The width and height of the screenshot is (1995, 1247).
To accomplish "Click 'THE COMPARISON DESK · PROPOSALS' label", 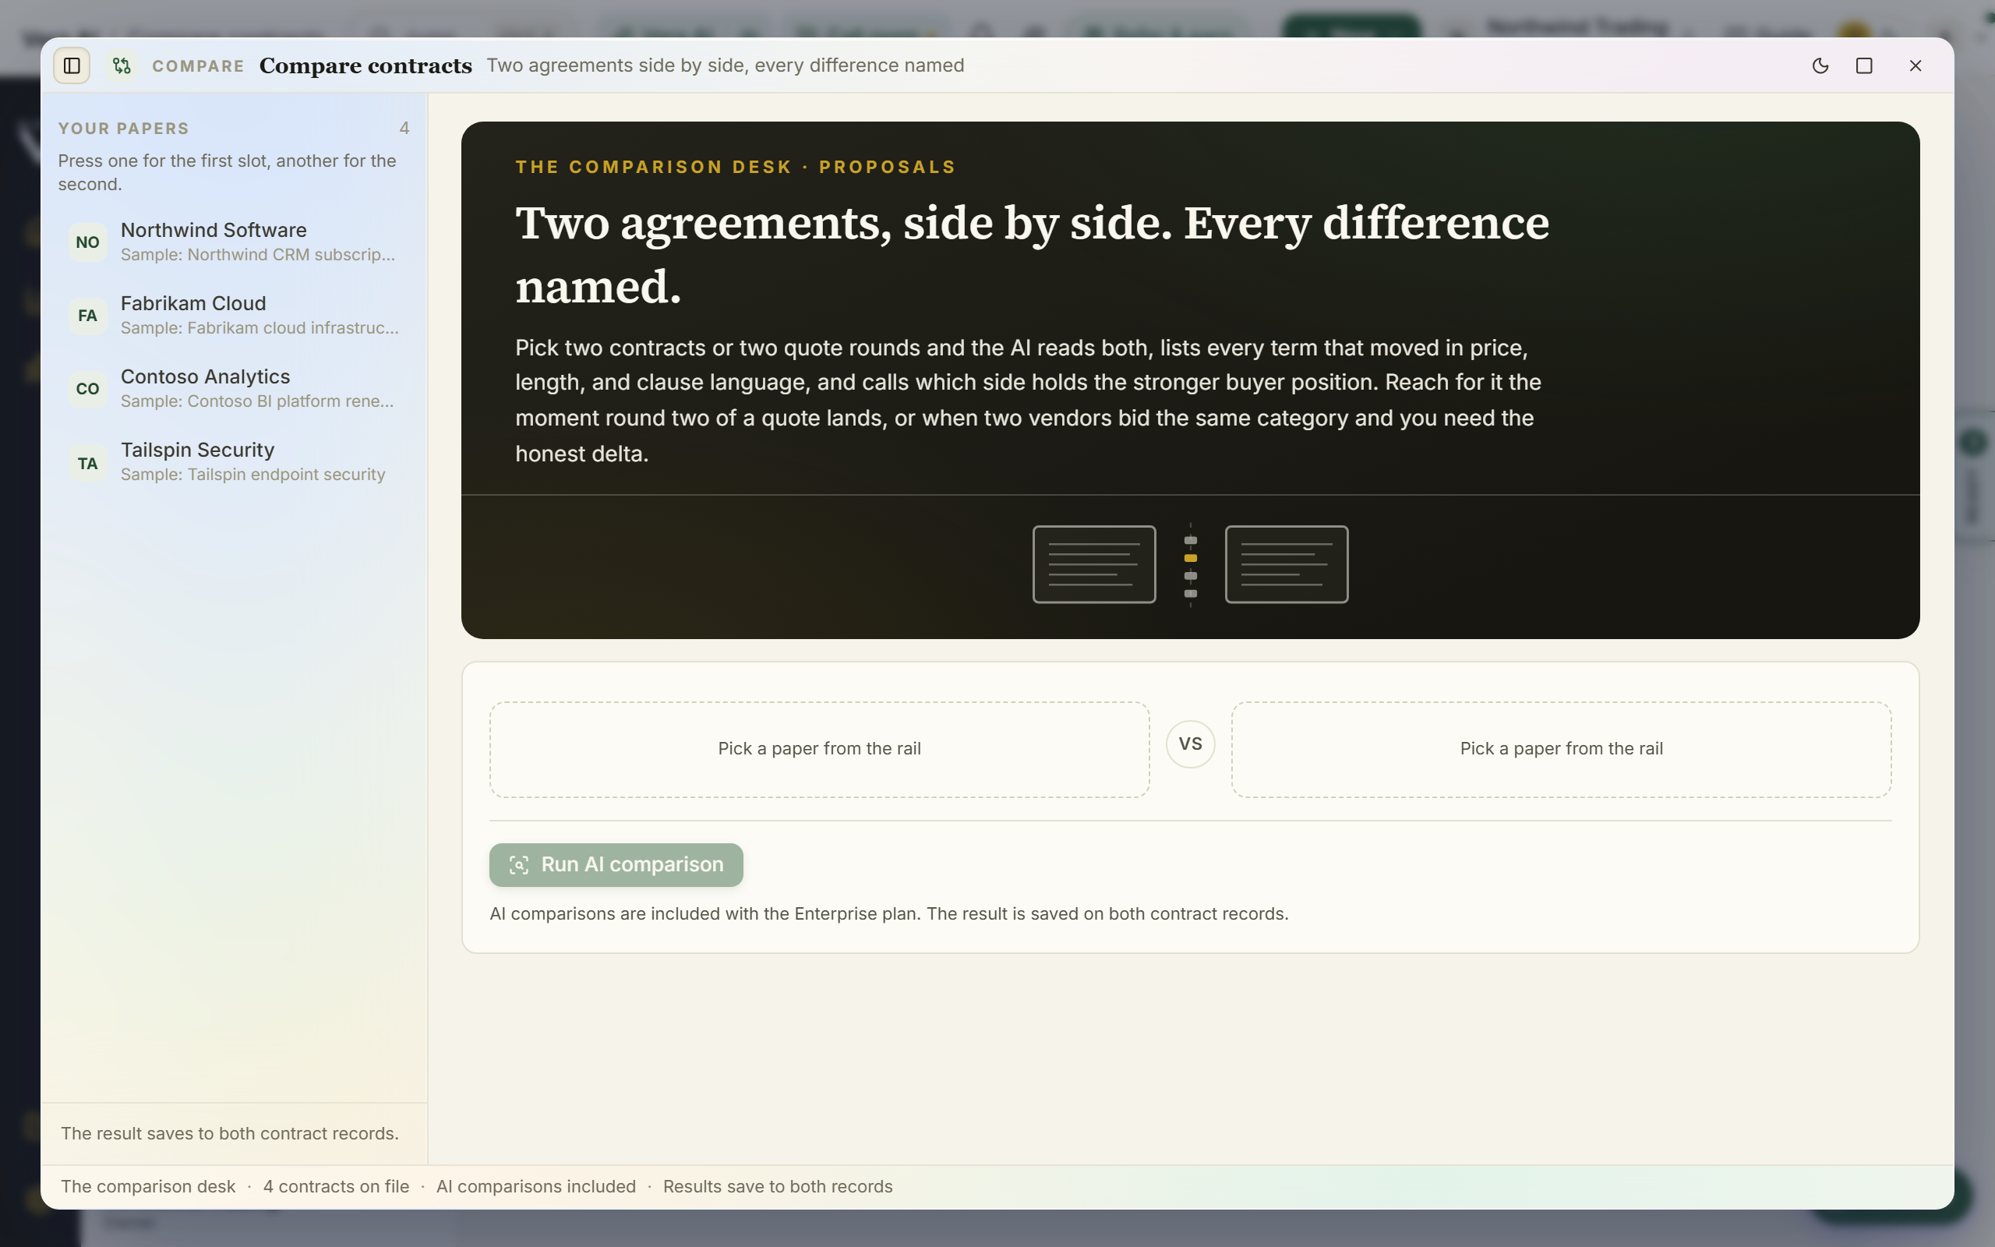I will tap(736, 168).
